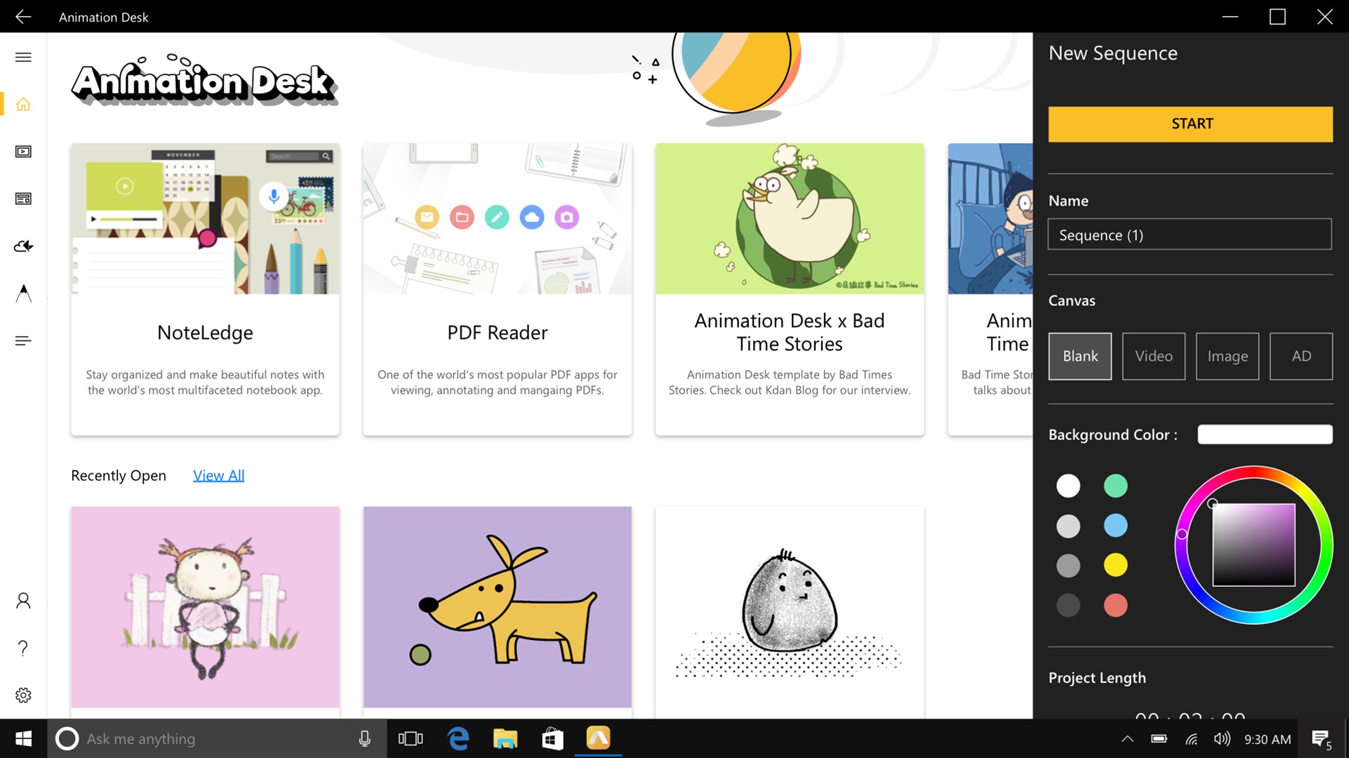
Task: Click the Wi-Fi network tray icon
Action: (1191, 739)
